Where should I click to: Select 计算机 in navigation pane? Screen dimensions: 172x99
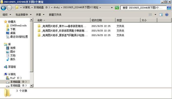pyautogui.click(x=12, y=74)
